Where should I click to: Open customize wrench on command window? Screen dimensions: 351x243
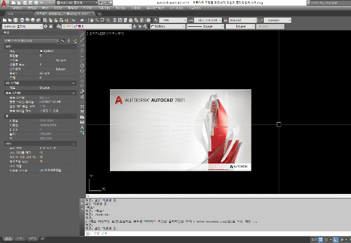coord(82,209)
